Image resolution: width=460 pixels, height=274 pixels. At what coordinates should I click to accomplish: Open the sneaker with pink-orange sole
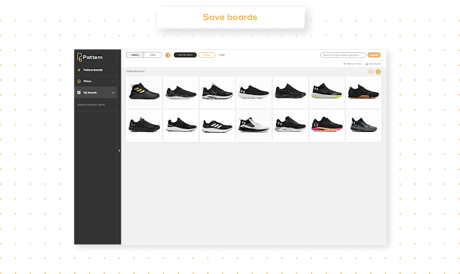(x=327, y=126)
